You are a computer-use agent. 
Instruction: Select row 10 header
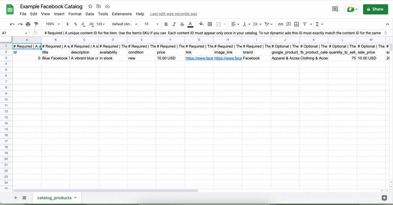[6, 99]
